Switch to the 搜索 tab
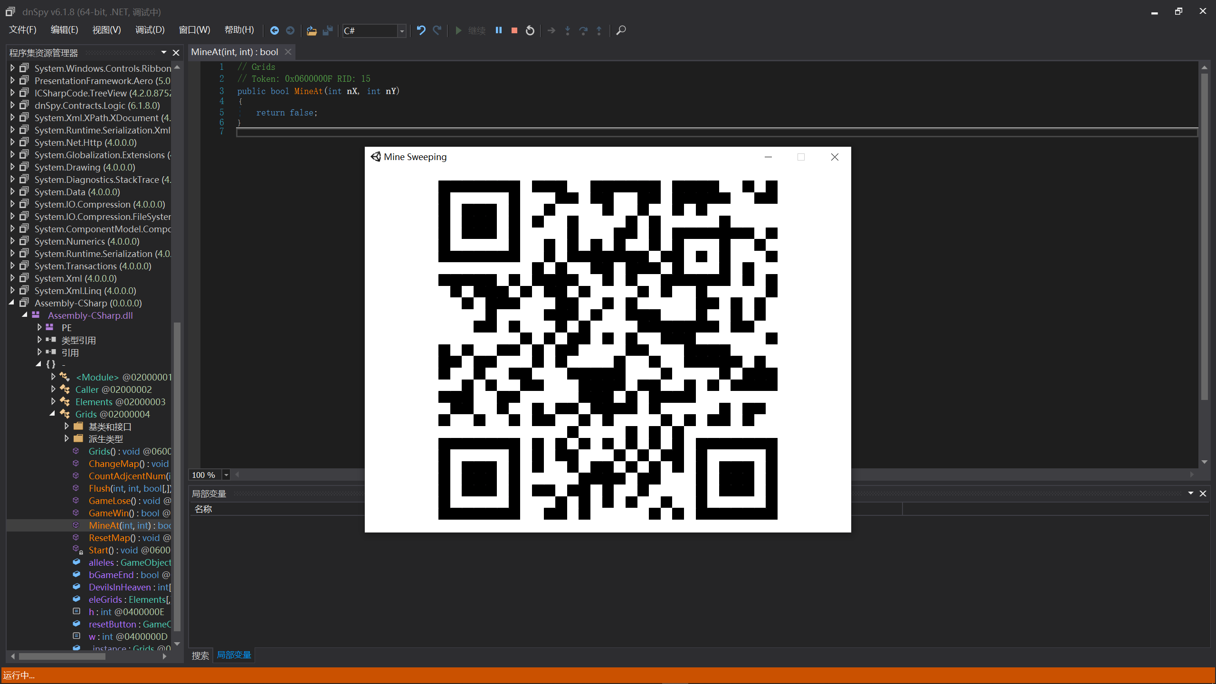The height and width of the screenshot is (684, 1216). 200,655
